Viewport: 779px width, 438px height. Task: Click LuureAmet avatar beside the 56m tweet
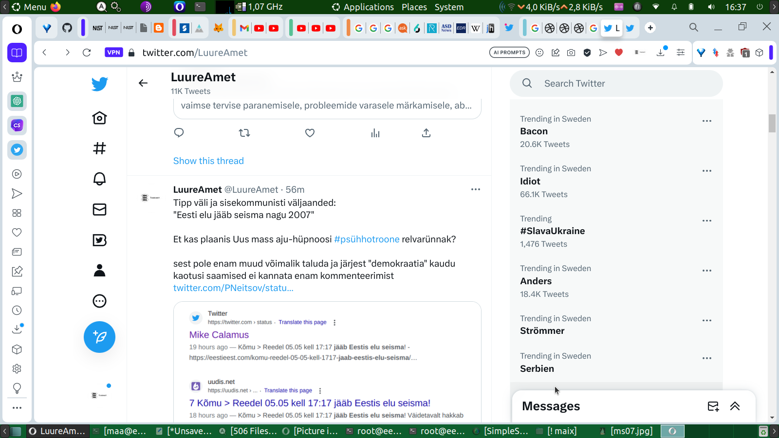pyautogui.click(x=150, y=198)
